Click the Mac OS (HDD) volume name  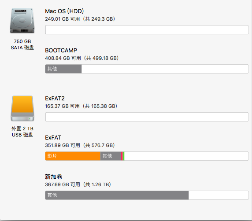pos(64,11)
